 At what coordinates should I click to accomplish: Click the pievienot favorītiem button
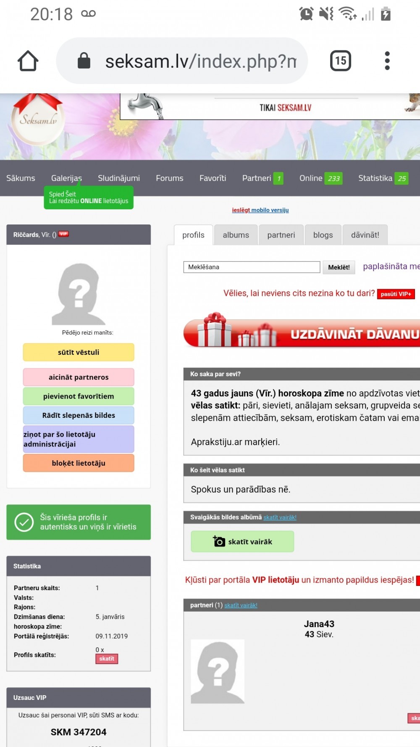click(x=79, y=396)
